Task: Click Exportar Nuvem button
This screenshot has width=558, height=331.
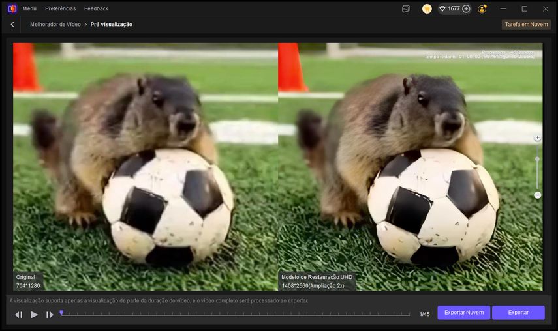Action: pyautogui.click(x=464, y=313)
